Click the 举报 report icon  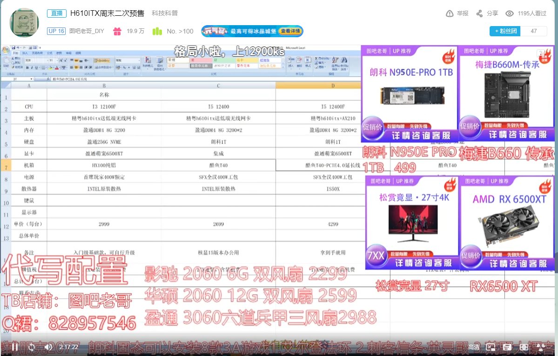point(450,13)
